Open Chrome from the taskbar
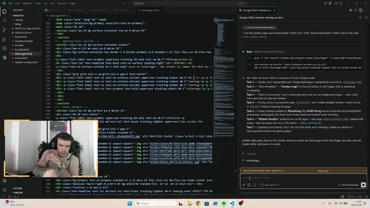The width and height of the screenshot is (370, 208). [198, 203]
